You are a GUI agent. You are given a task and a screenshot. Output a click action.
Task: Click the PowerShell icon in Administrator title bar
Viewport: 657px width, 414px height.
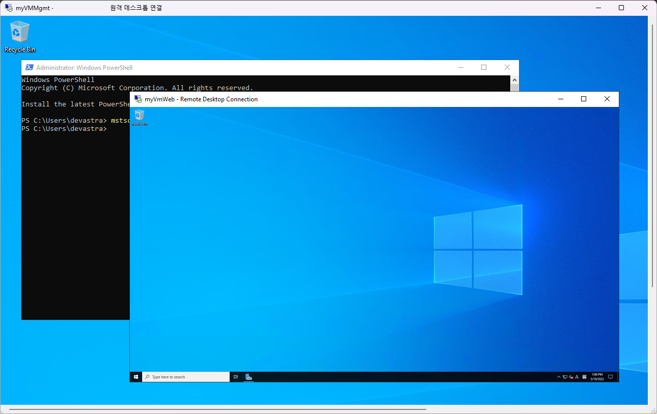coord(30,67)
